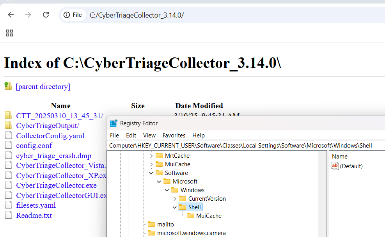Click the parent directory up-arrow icon
385x237 pixels.
point(8,86)
